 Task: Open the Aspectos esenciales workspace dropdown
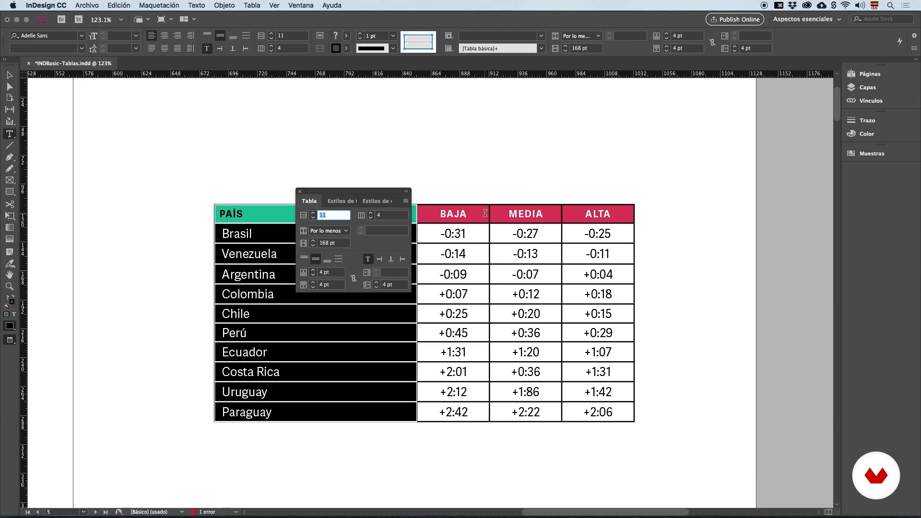[x=807, y=19]
